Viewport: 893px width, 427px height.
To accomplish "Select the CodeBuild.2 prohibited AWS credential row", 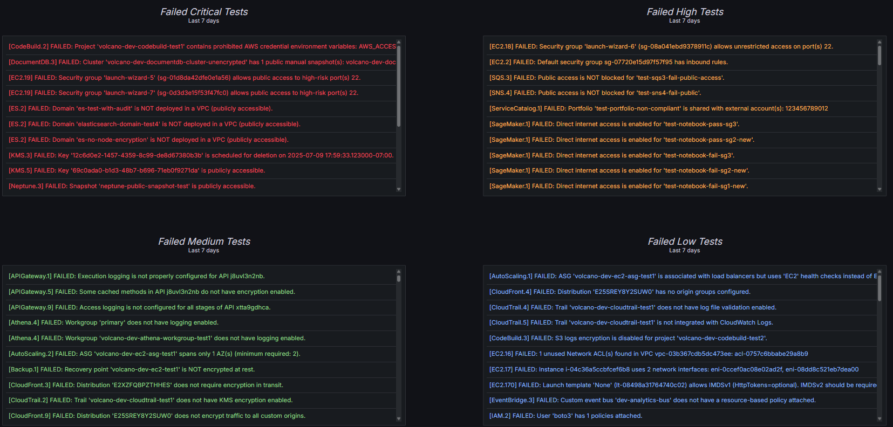I will pyautogui.click(x=200, y=47).
